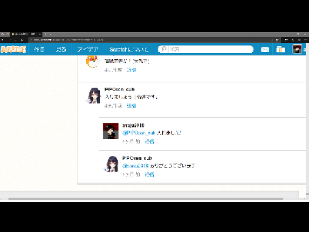
Task: Add page to favorites with star icon
Action: click(x=277, y=40)
